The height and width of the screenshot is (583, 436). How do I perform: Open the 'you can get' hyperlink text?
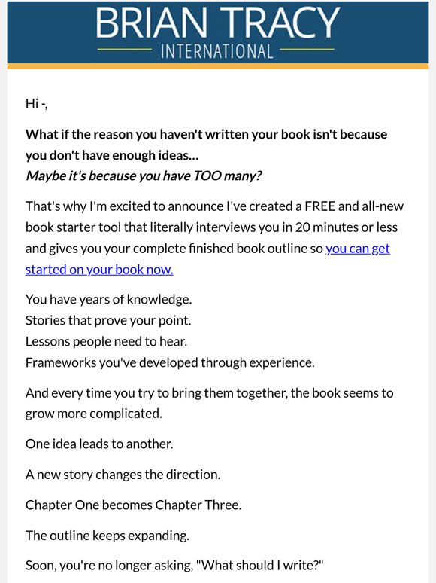pyautogui.click(x=358, y=249)
